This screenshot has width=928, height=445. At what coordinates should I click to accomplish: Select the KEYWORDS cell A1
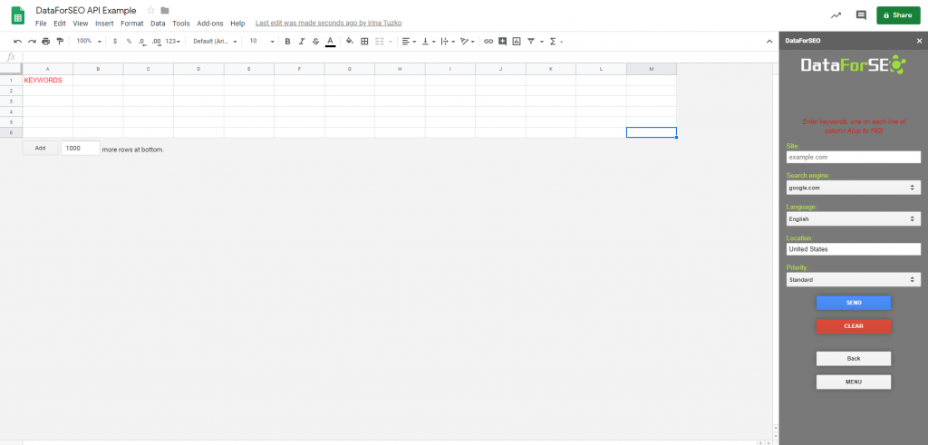click(48, 81)
